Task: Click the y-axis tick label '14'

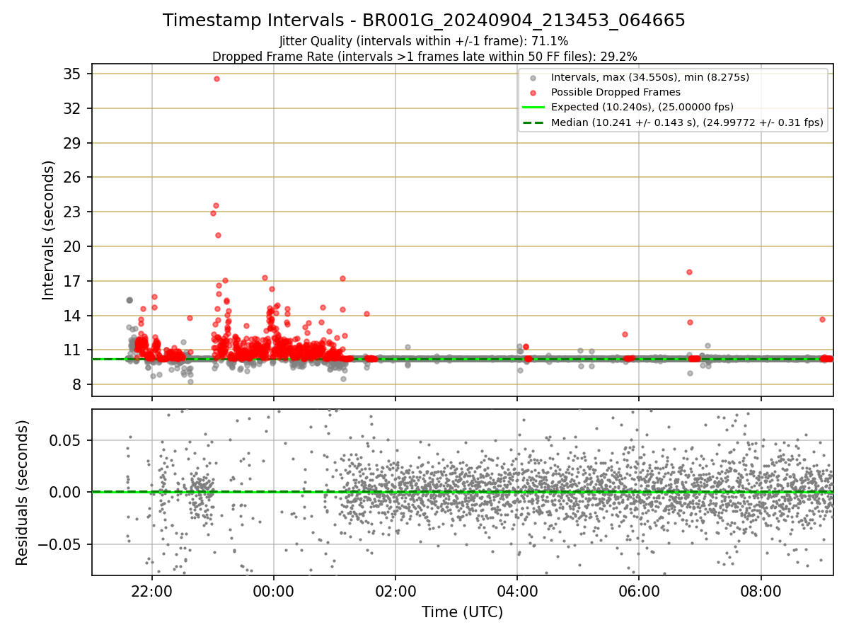Action: click(x=71, y=316)
